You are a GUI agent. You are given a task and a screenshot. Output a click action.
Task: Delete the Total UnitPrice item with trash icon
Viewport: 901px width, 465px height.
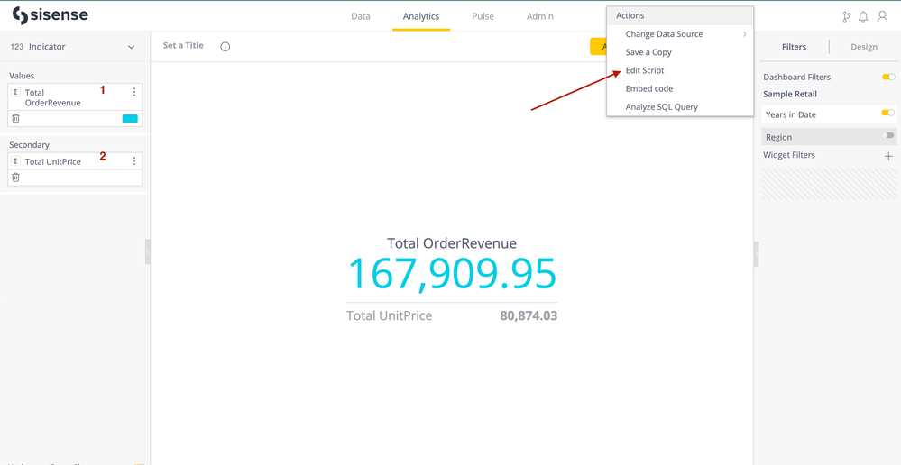pyautogui.click(x=15, y=178)
